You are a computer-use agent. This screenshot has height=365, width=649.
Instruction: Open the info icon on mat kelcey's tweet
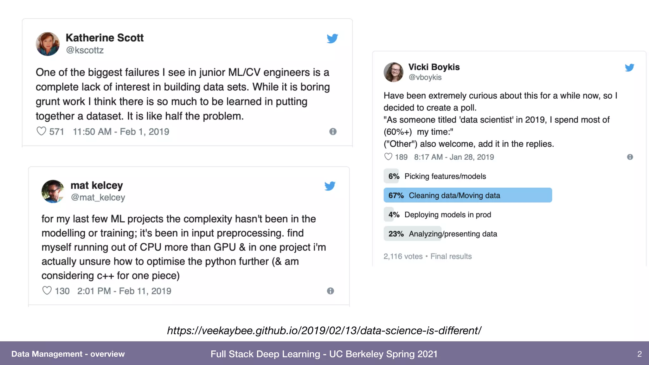click(330, 291)
